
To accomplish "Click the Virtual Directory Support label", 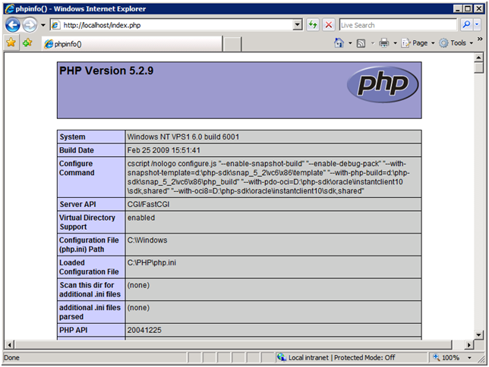I will pos(87,222).
